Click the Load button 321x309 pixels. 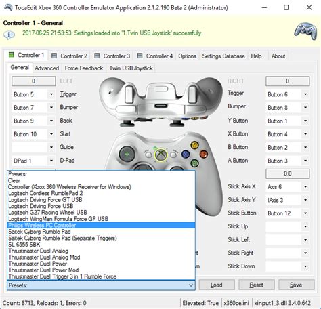217,285
